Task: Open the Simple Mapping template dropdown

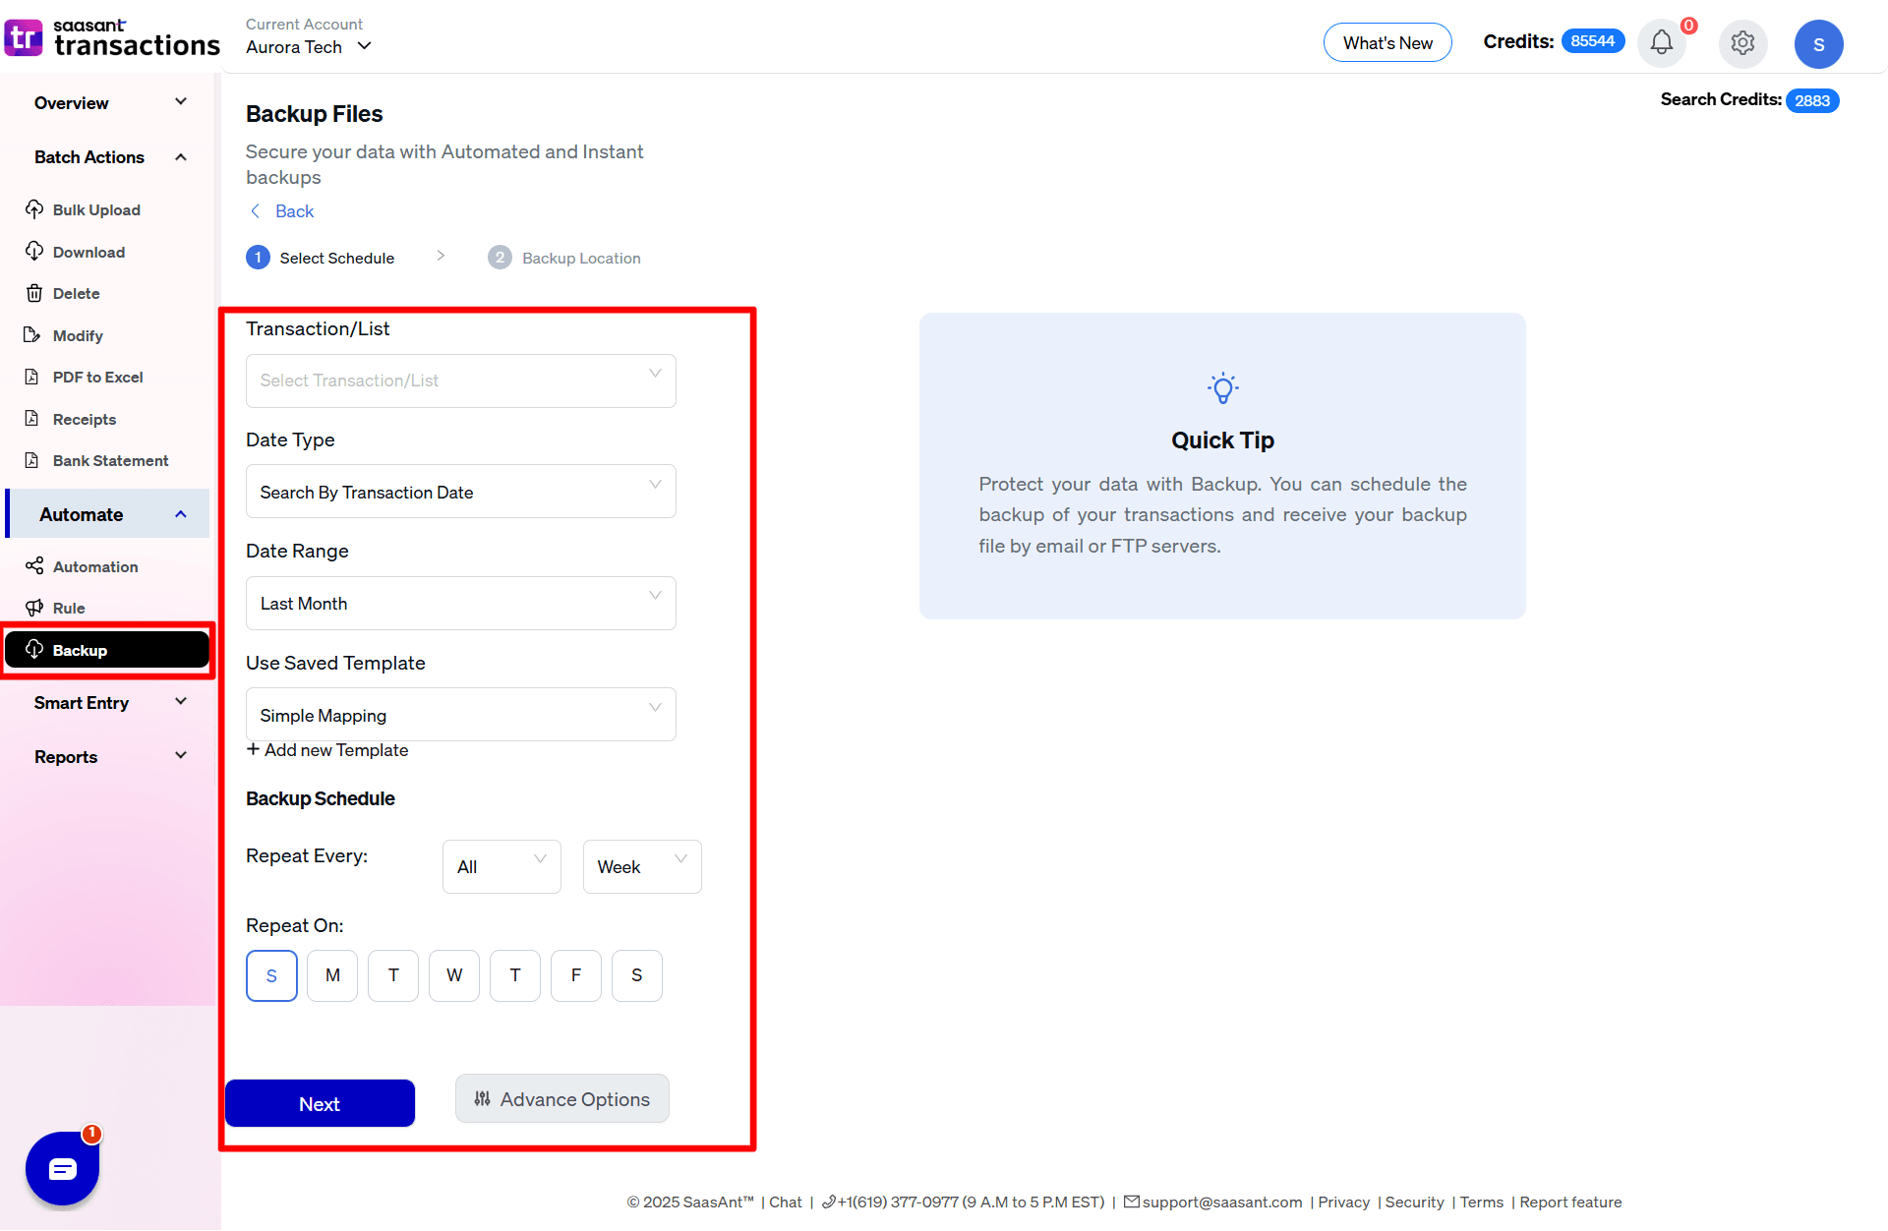Action: pyautogui.click(x=461, y=715)
